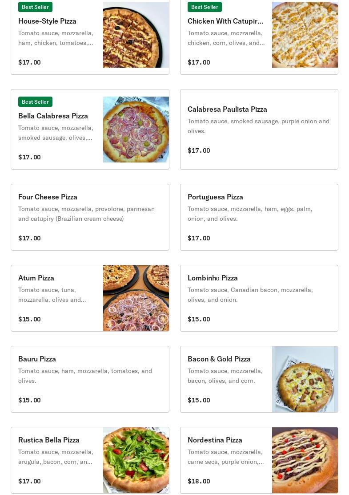Select the Portuguesa Pizza title
This screenshot has height=495, width=349.
[x=215, y=197]
